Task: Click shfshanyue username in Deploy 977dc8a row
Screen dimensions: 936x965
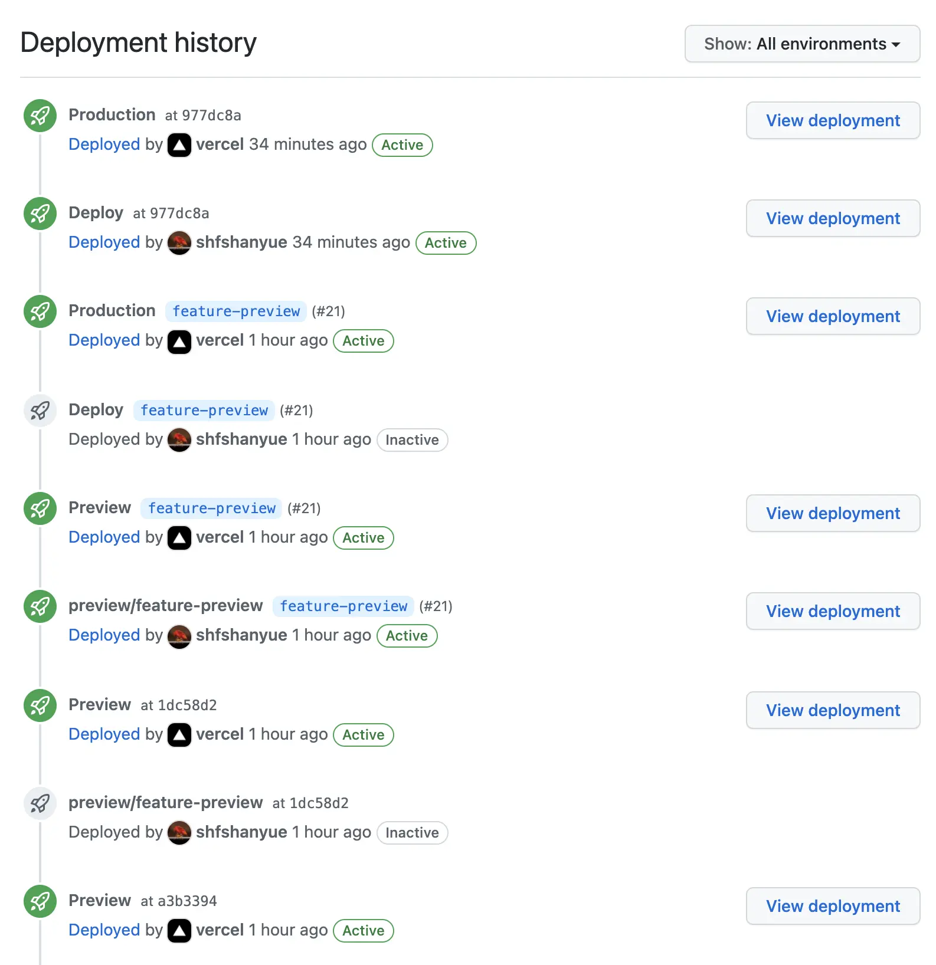Action: tap(242, 242)
